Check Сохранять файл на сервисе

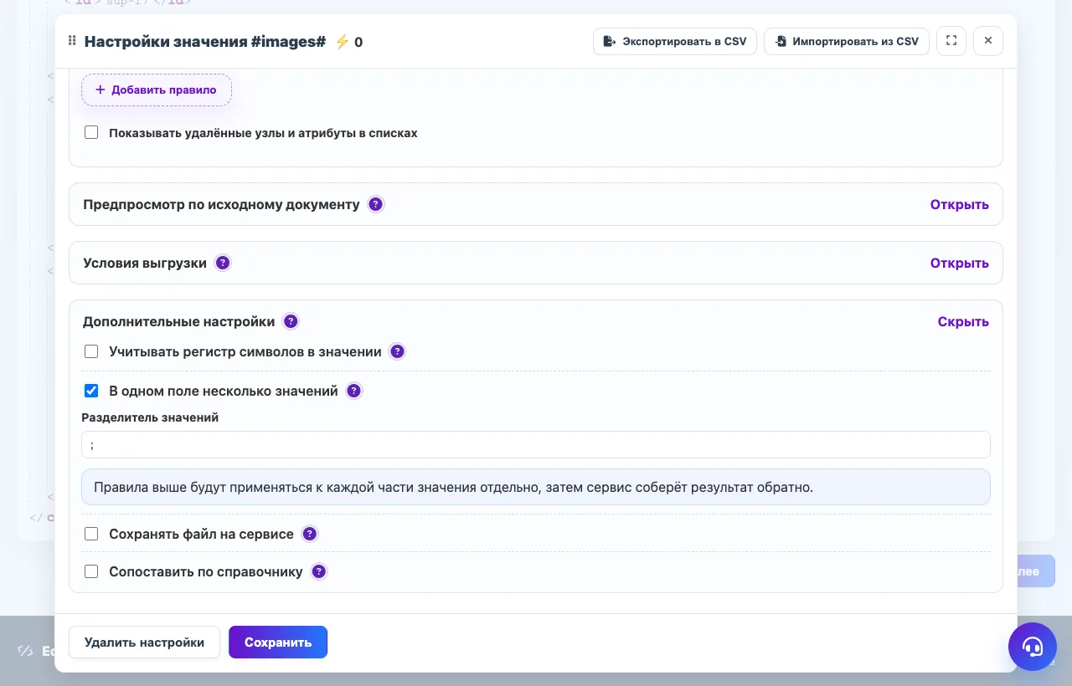tap(91, 534)
